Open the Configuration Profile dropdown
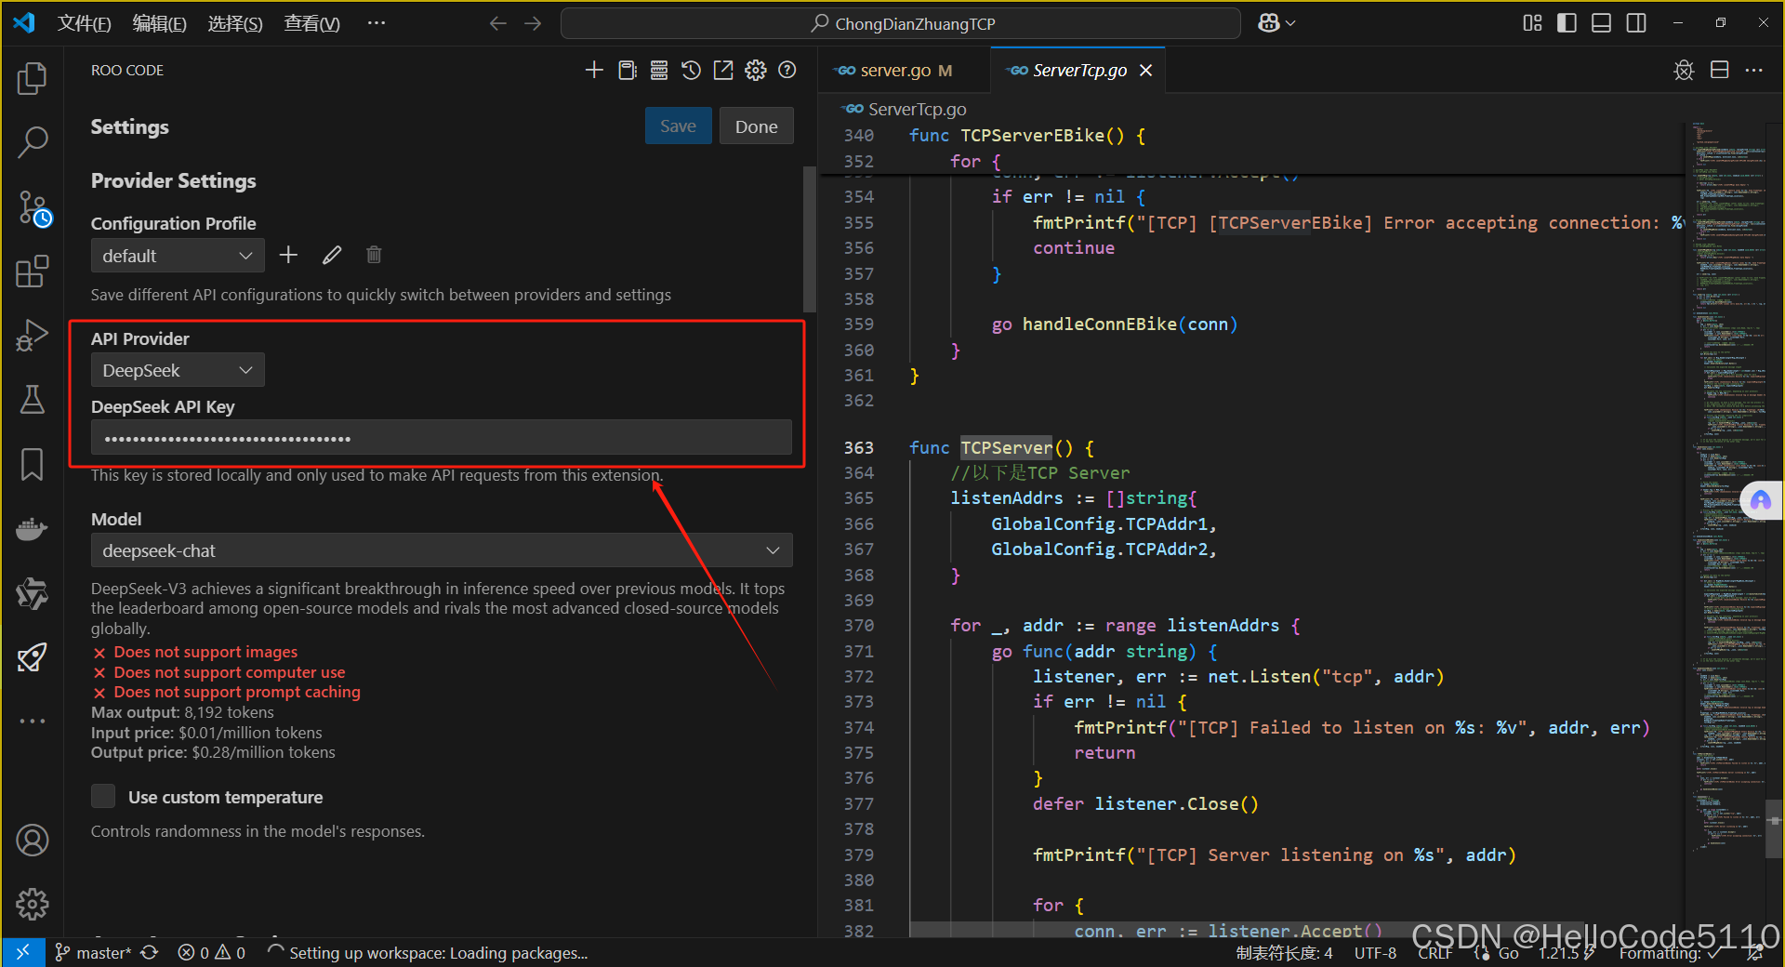This screenshot has height=967, width=1785. (x=177, y=256)
